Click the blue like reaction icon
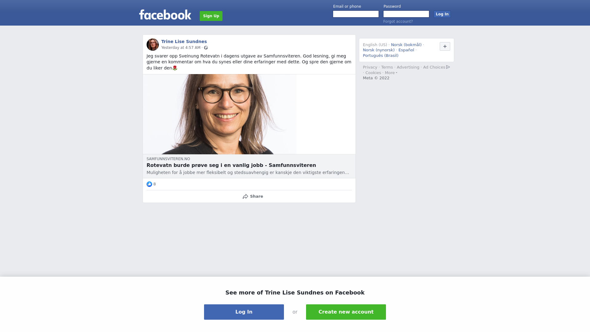 pyautogui.click(x=149, y=184)
